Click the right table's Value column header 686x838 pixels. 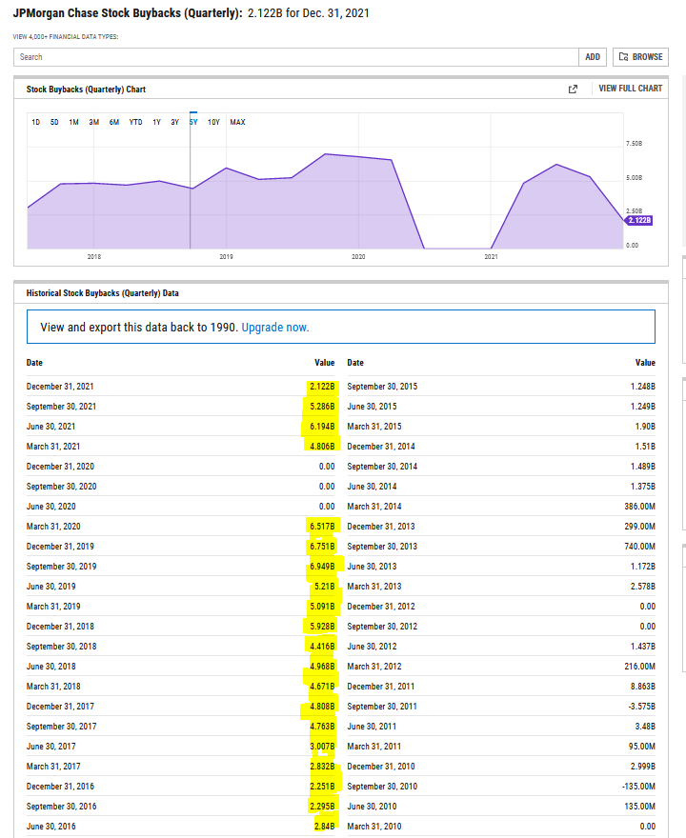coord(645,363)
